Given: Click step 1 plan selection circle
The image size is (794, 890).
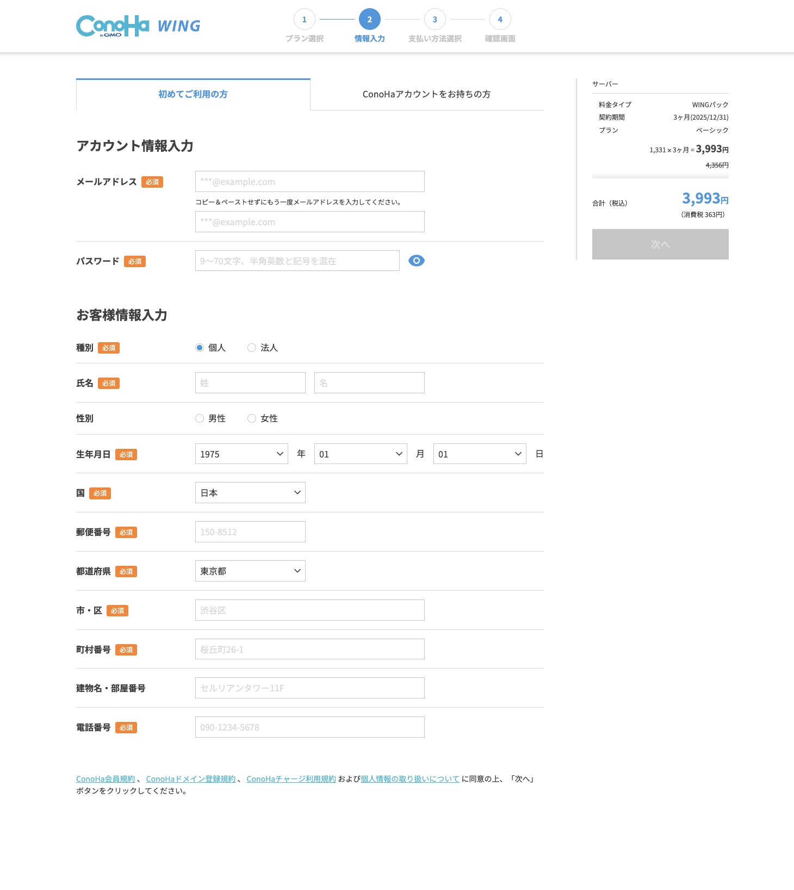Looking at the screenshot, I should pos(304,20).
